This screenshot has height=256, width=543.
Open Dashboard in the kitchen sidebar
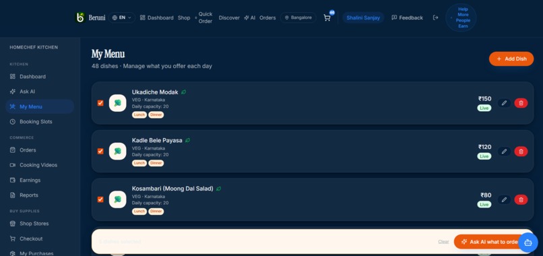(x=40, y=77)
